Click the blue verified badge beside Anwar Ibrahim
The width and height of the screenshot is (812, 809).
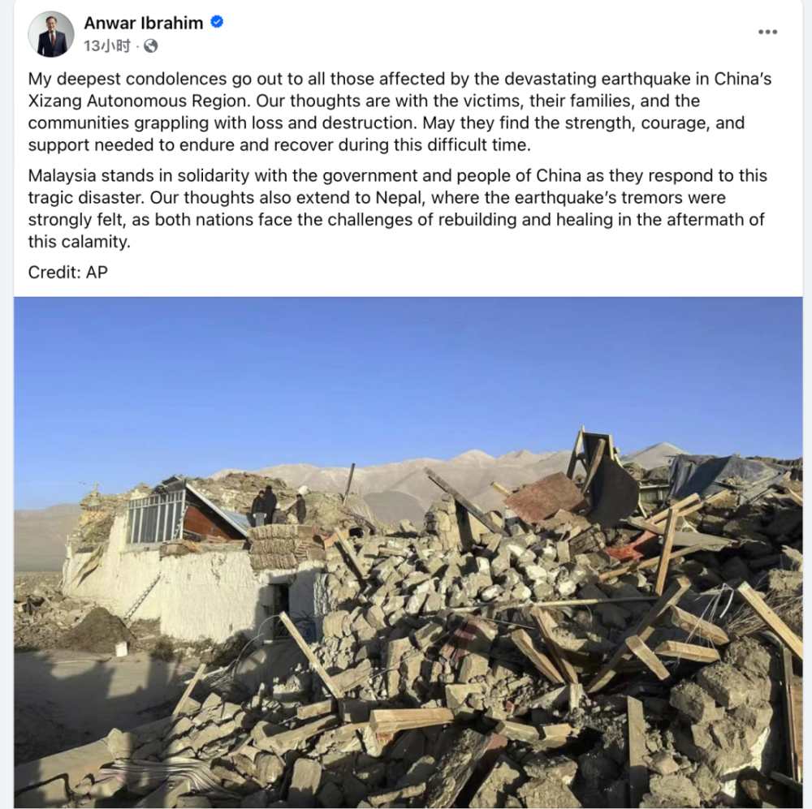pyautogui.click(x=217, y=22)
